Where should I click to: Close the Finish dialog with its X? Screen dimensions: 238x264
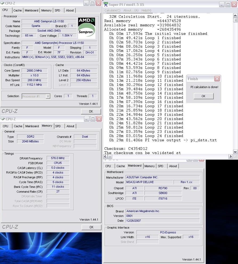[217, 79]
